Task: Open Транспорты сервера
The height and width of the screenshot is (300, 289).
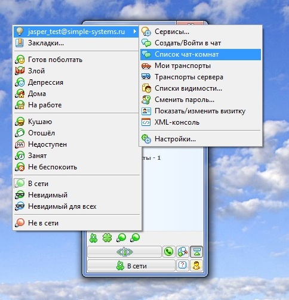Action: coord(201,77)
